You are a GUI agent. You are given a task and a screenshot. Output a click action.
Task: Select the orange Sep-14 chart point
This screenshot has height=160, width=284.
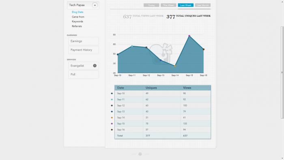(x=175, y=66)
